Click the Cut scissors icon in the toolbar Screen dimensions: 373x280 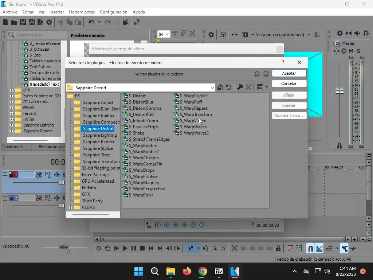(61, 22)
